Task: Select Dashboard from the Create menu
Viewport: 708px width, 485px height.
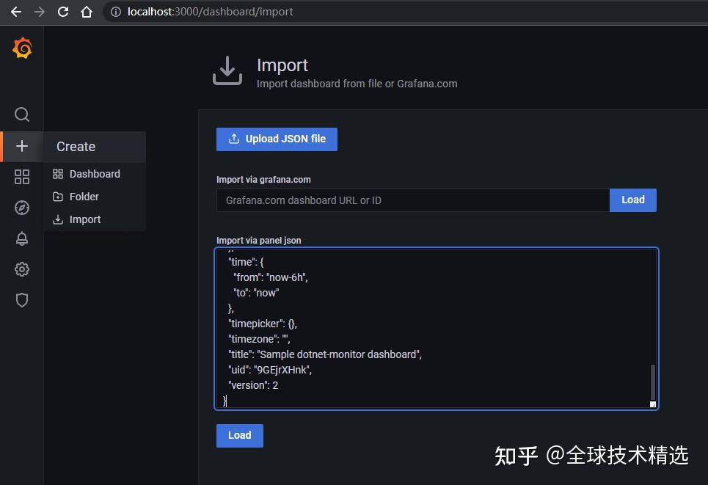Action: pyautogui.click(x=95, y=174)
